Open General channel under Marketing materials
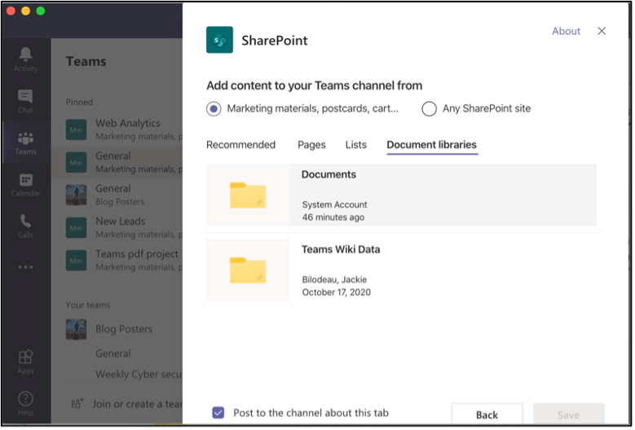This screenshot has width=635, height=430. [117, 163]
